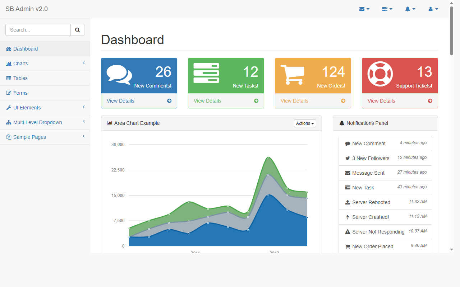Click the Twitter icon beside 3 New Followers
The height and width of the screenshot is (287, 460).
(x=348, y=158)
